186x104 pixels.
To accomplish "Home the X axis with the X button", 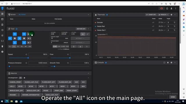I will click(x=29, y=38).
